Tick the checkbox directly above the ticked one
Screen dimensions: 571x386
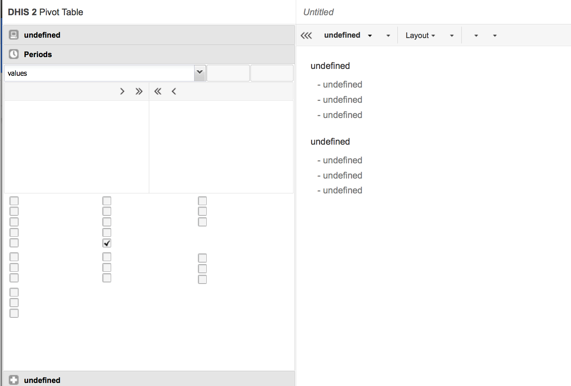(x=107, y=232)
